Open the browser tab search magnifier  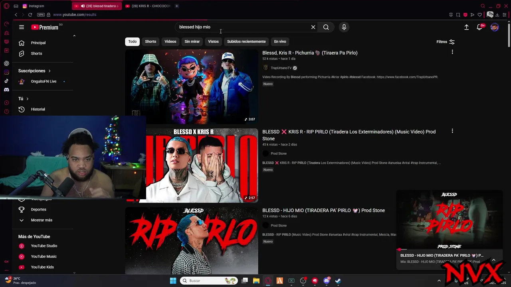[483, 6]
